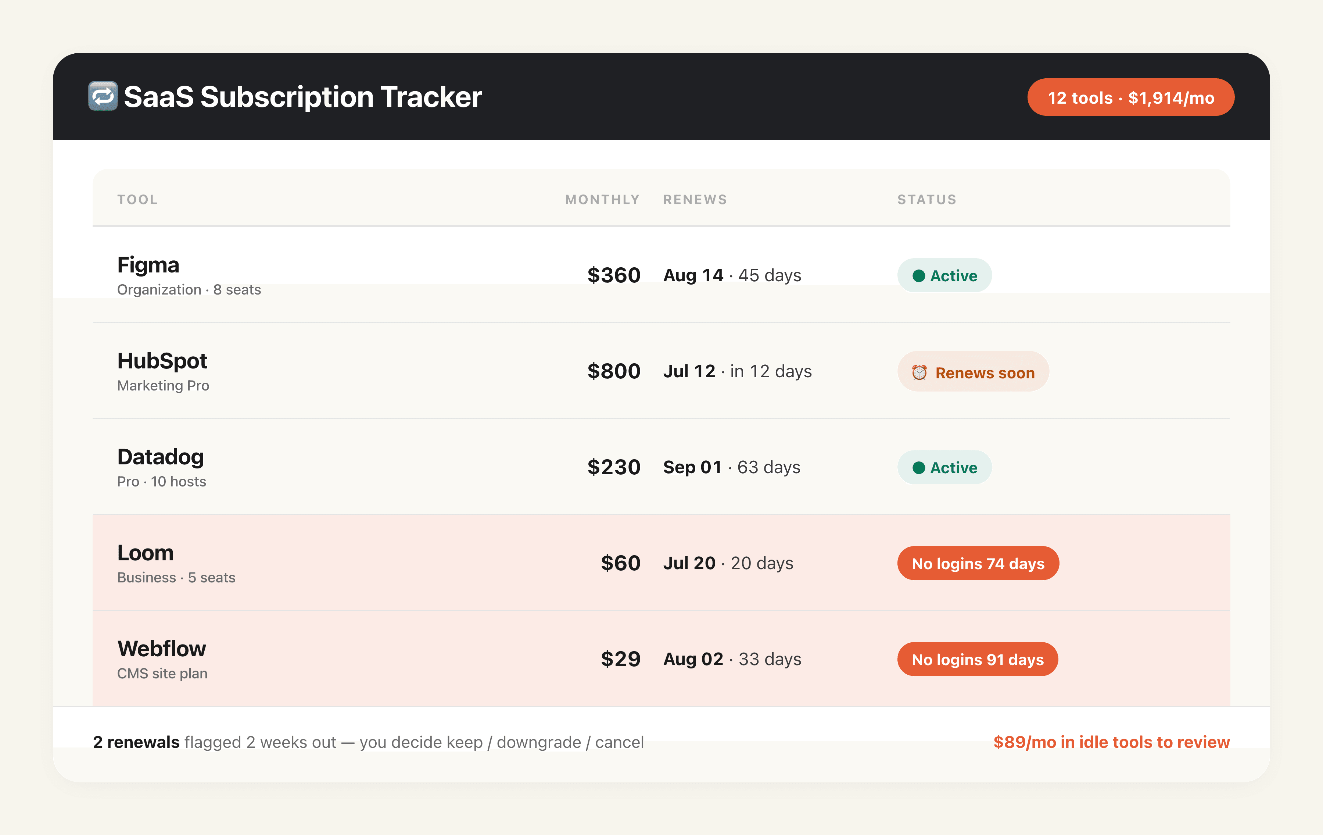The width and height of the screenshot is (1323, 835).
Task: Sort by the MONTHLY column header
Action: pyautogui.click(x=603, y=200)
